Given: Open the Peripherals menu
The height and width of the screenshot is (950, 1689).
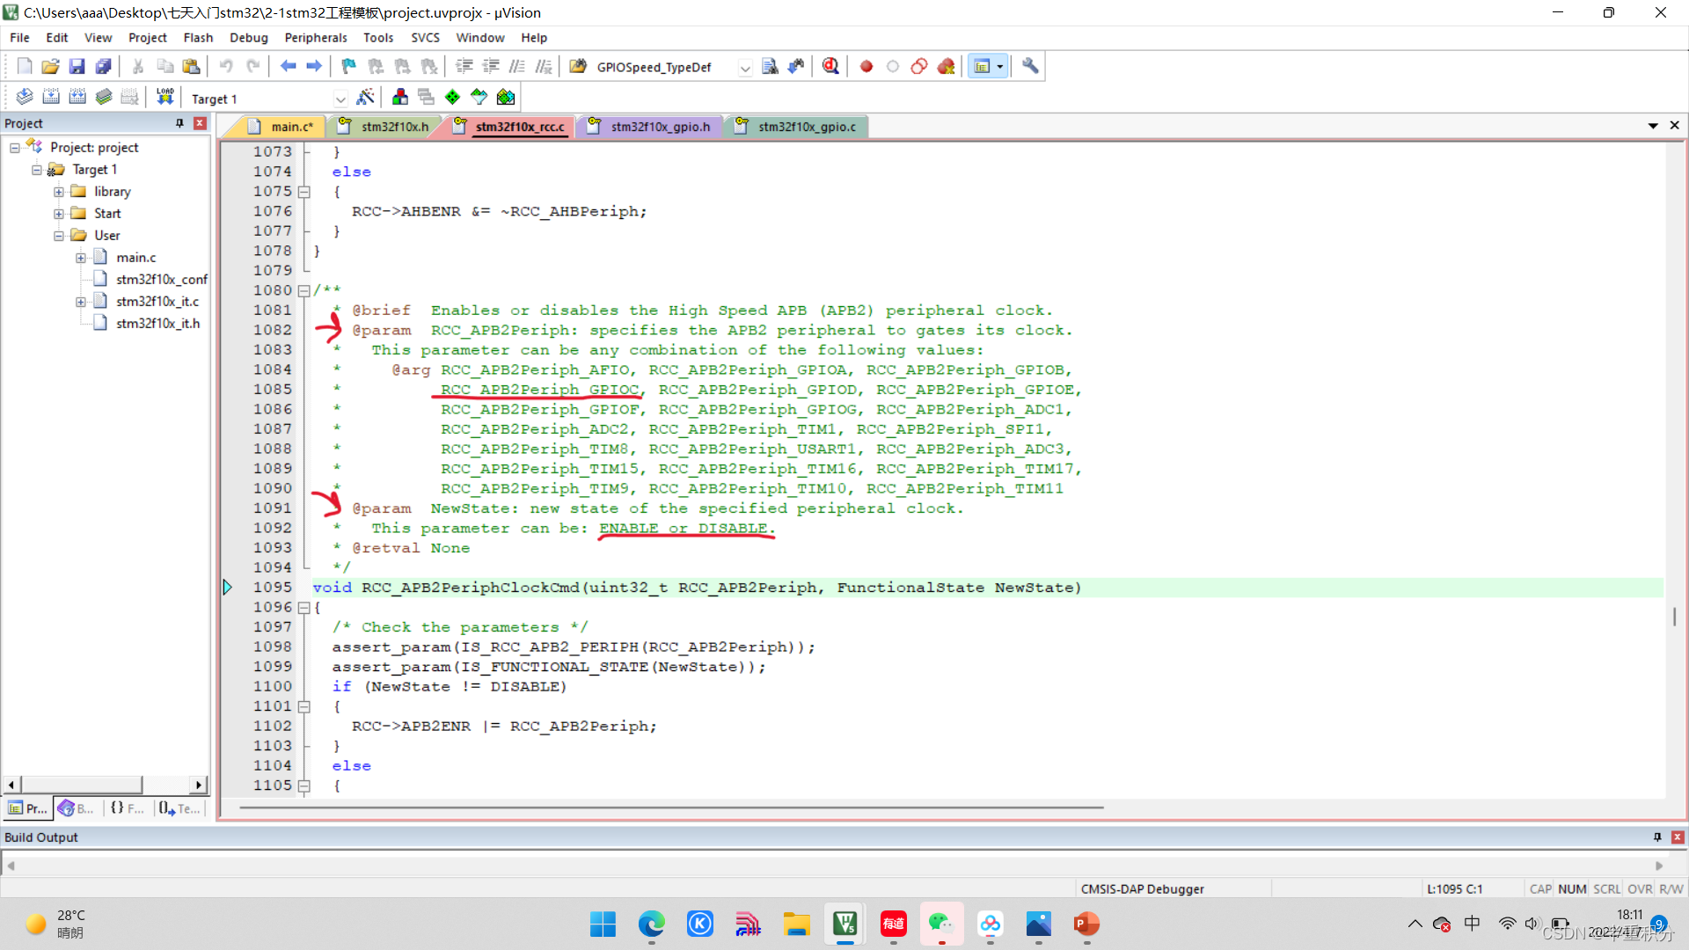Looking at the screenshot, I should click(315, 38).
